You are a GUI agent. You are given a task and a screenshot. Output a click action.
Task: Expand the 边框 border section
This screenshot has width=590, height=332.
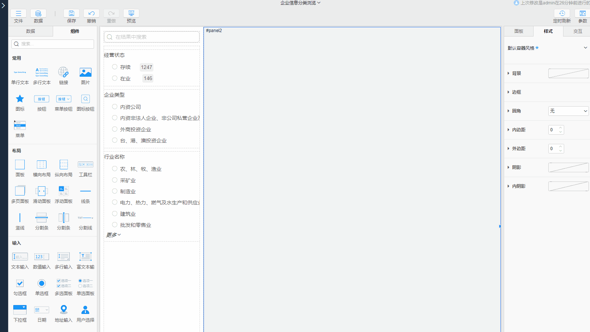point(509,92)
